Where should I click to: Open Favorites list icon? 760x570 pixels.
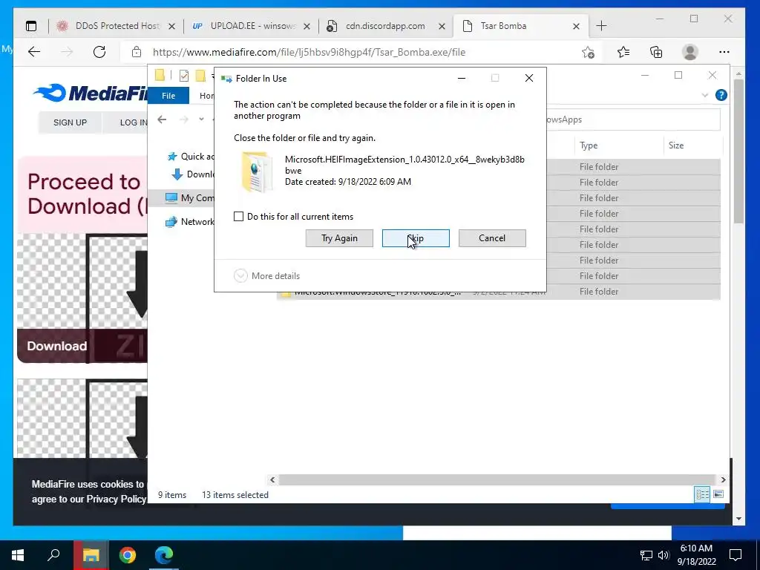click(x=623, y=52)
